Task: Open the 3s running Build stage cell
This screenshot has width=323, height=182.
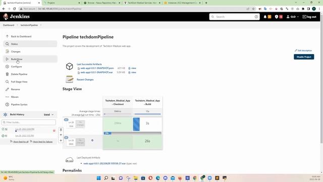Action: click(147, 123)
